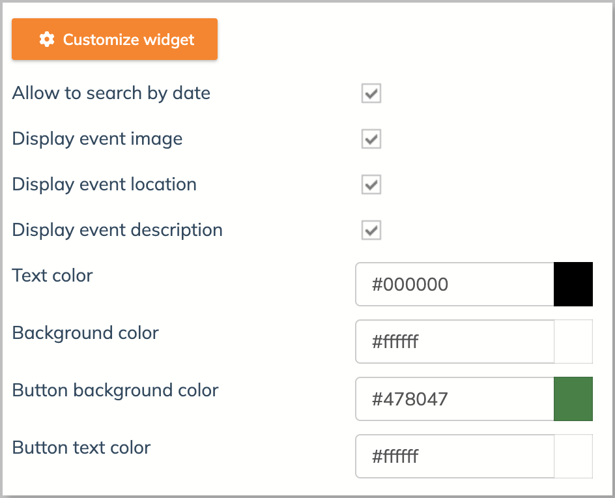The width and height of the screenshot is (615, 498).
Task: Disable the Display event location checkbox
Action: (x=371, y=184)
